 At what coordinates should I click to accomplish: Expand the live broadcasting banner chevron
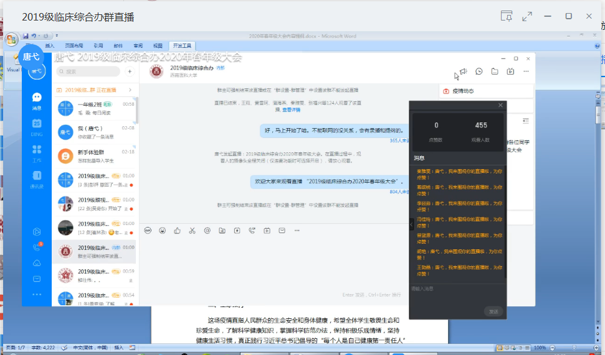(130, 90)
